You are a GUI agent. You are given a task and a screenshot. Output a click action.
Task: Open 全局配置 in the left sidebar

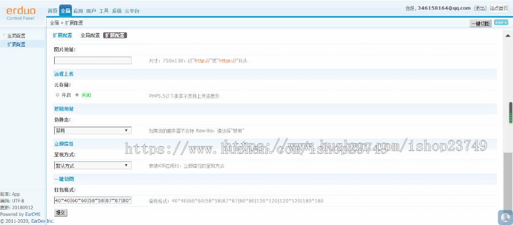point(17,36)
